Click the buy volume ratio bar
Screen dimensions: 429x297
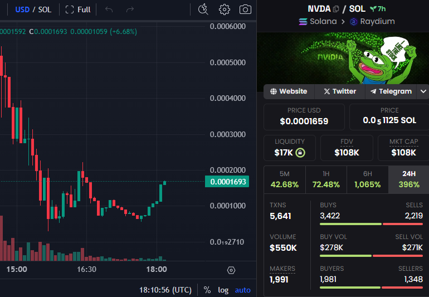coord(371,256)
